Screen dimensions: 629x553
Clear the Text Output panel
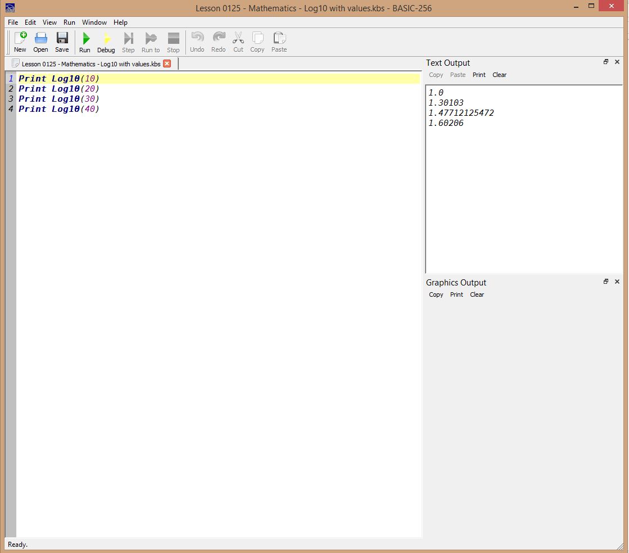499,75
